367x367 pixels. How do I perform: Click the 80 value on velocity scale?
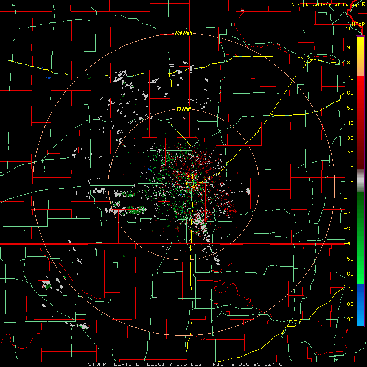(x=350, y=62)
